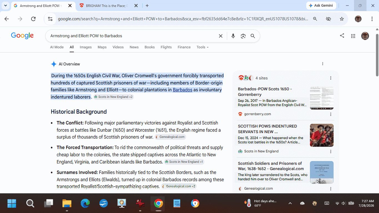Open the zoom magnifier in address bar
Screen dimensions: 379x213
(x=315, y=19)
